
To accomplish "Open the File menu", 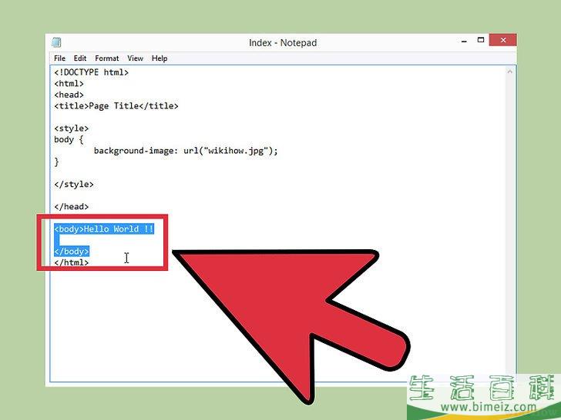I will point(59,58).
